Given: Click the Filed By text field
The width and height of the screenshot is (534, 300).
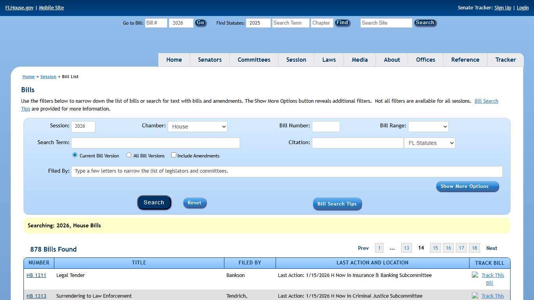Looking at the screenshot, I should coord(287,171).
